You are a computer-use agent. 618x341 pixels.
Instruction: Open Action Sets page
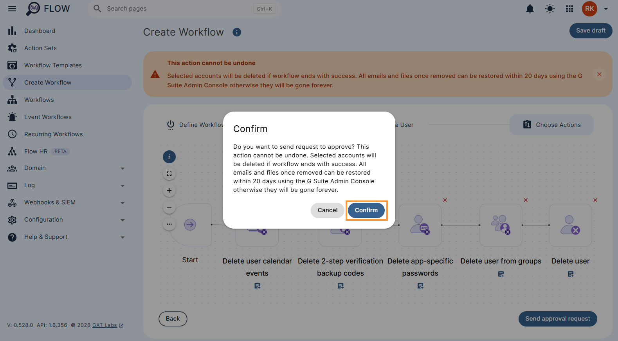[x=67, y=48]
